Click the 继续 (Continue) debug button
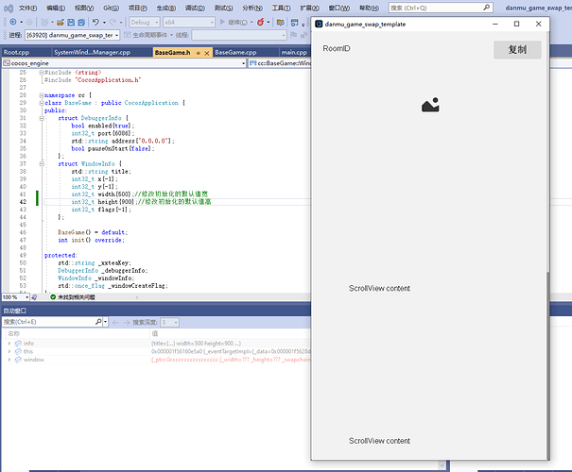The image size is (572, 472). pos(231,22)
